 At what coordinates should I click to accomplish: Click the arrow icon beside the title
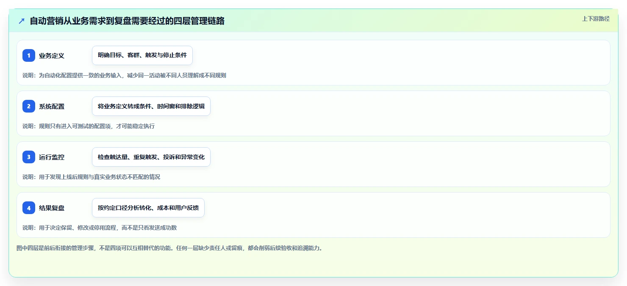pyautogui.click(x=22, y=21)
